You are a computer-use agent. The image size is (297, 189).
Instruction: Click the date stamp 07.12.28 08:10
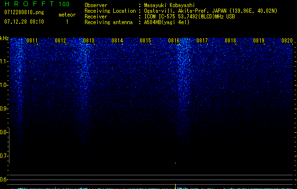point(24,22)
